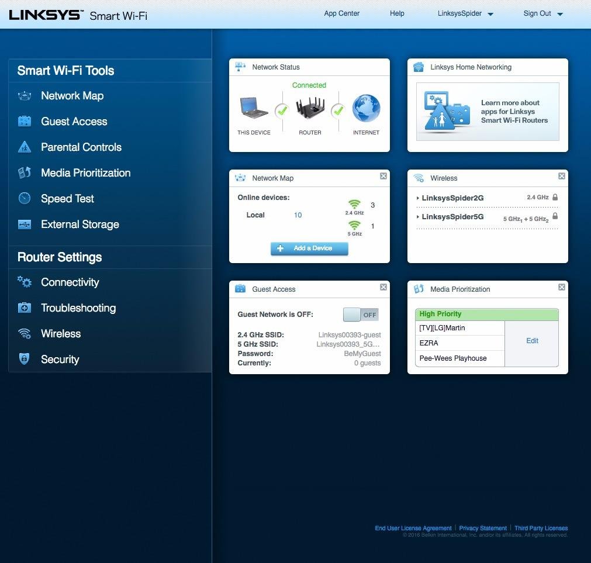591x563 pixels.
Task: Click the laptop This Device icon
Action: [254, 108]
